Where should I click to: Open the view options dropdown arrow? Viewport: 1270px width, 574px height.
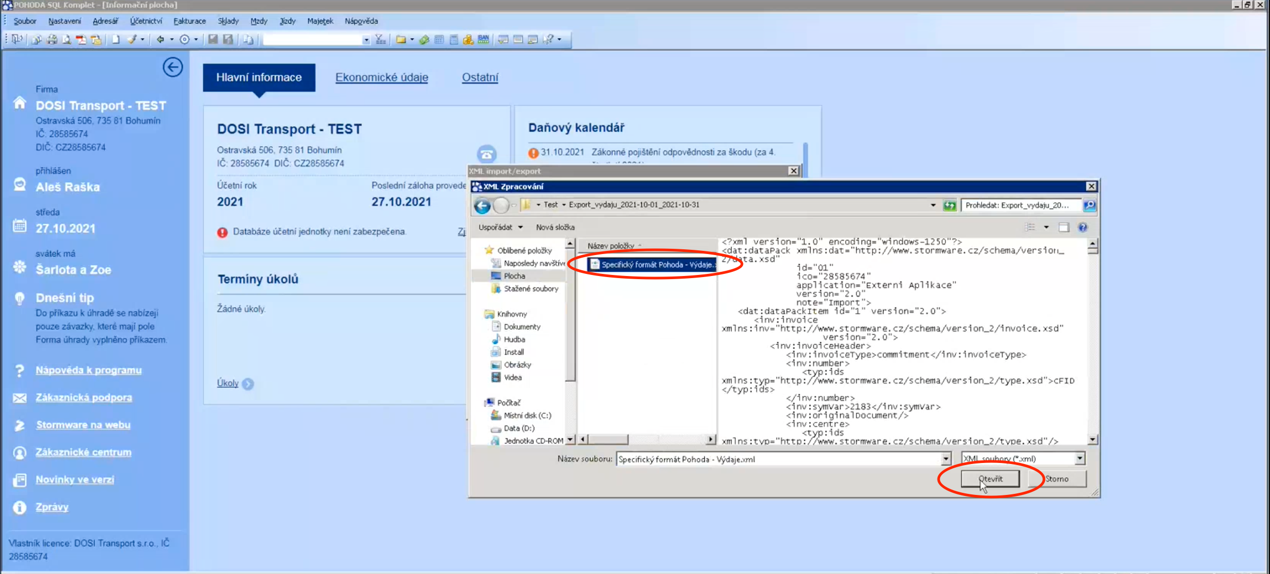(1046, 227)
